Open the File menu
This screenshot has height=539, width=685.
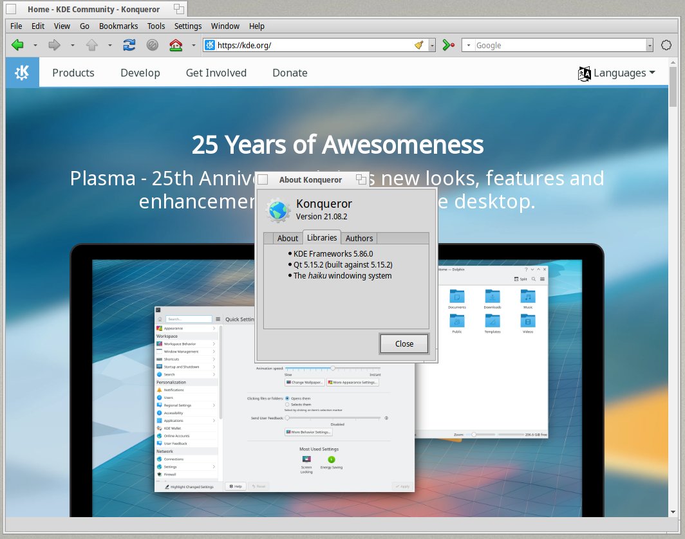point(16,26)
